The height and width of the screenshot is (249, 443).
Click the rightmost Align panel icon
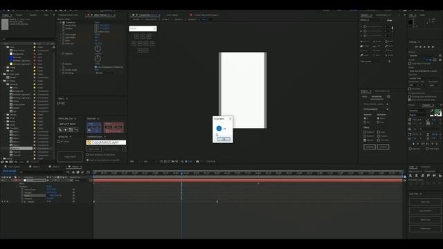coord(440,176)
